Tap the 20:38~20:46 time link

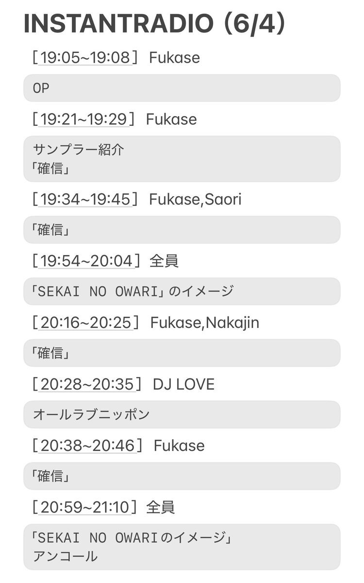click(88, 446)
